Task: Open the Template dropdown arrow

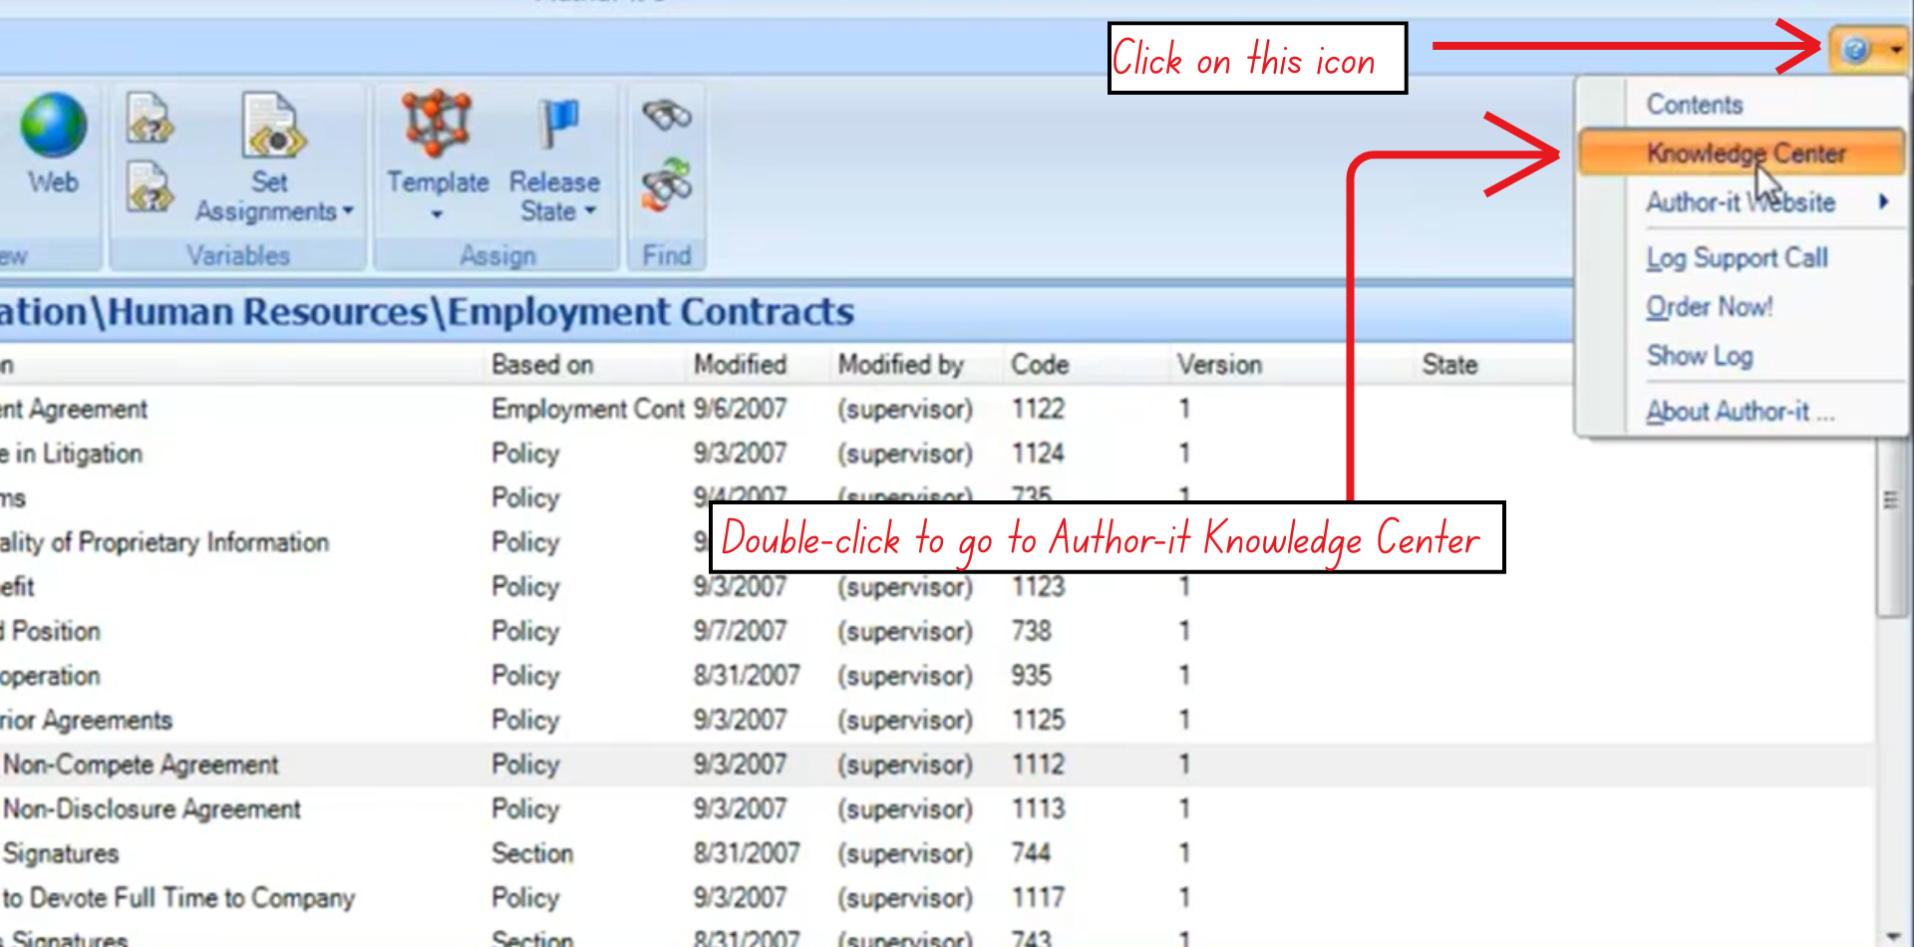Action: tap(437, 213)
